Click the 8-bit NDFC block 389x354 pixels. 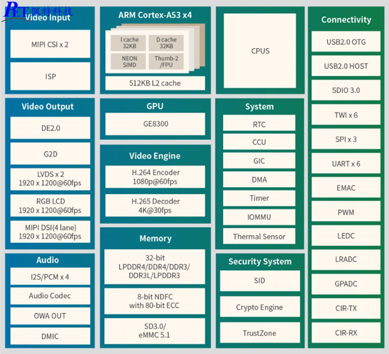154,301
